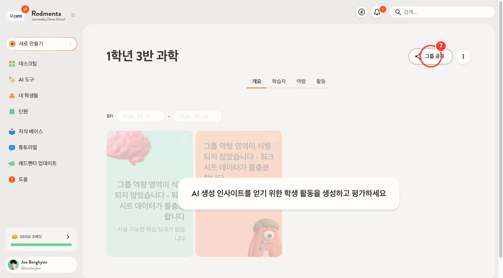Open Joo Banghyun's profile
Image resolution: width=503 pixels, height=278 pixels.
(x=41, y=265)
